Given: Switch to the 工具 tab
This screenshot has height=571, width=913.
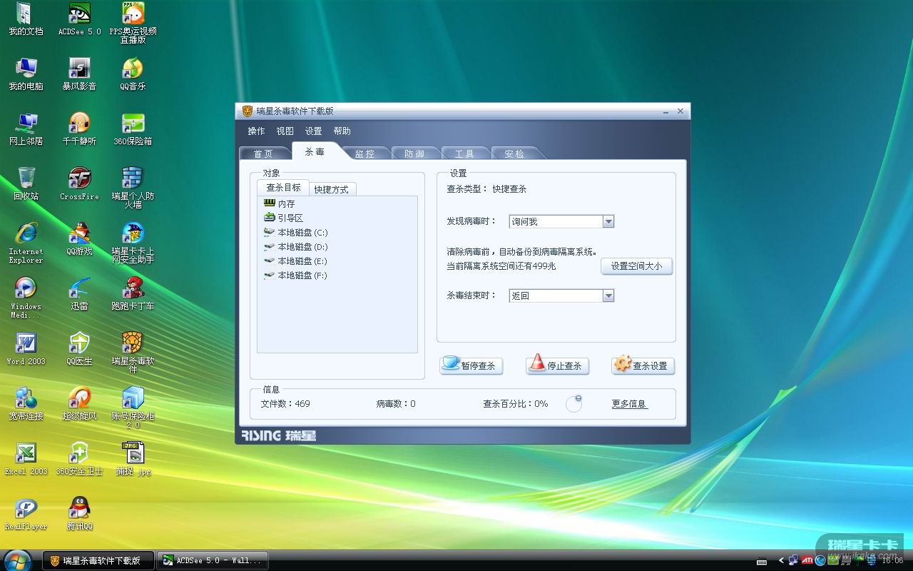Looking at the screenshot, I should point(465,153).
